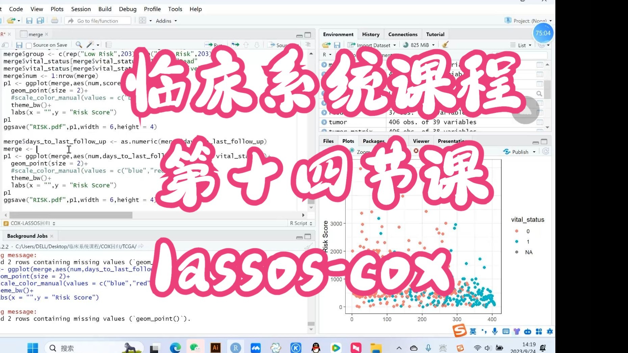
Task: Open Find/Replace with the magnifier icon
Action: (x=78, y=45)
